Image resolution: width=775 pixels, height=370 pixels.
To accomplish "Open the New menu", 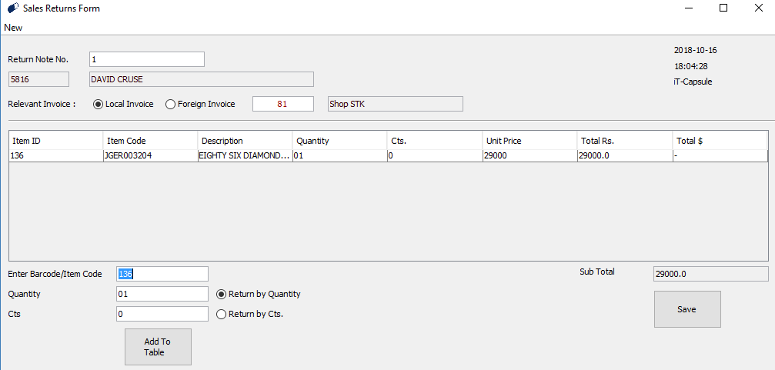I will pyautogui.click(x=13, y=28).
